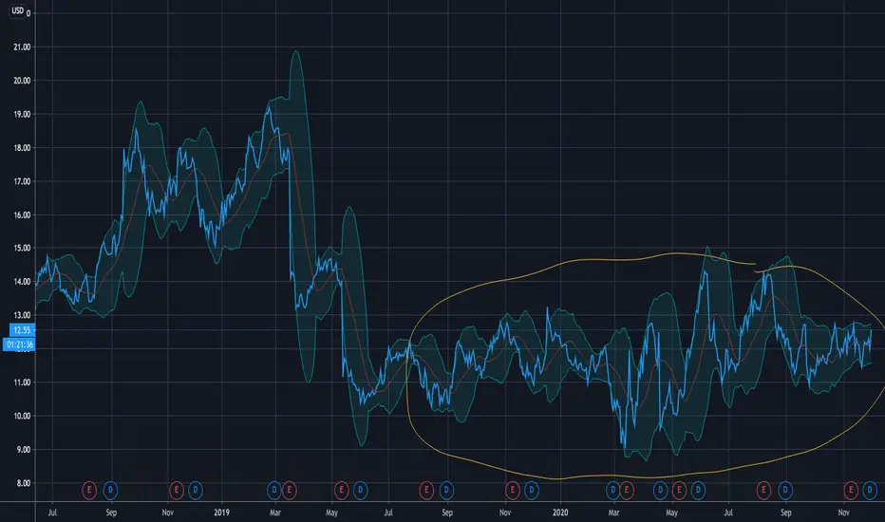Open the last earnings marker at November 2020
The height and width of the screenshot is (522, 885).
(851, 490)
